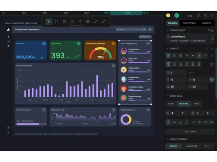This screenshot has height=162, width=217.
Task: Collapse the COMPONENT section chevron
Action: (168, 30)
